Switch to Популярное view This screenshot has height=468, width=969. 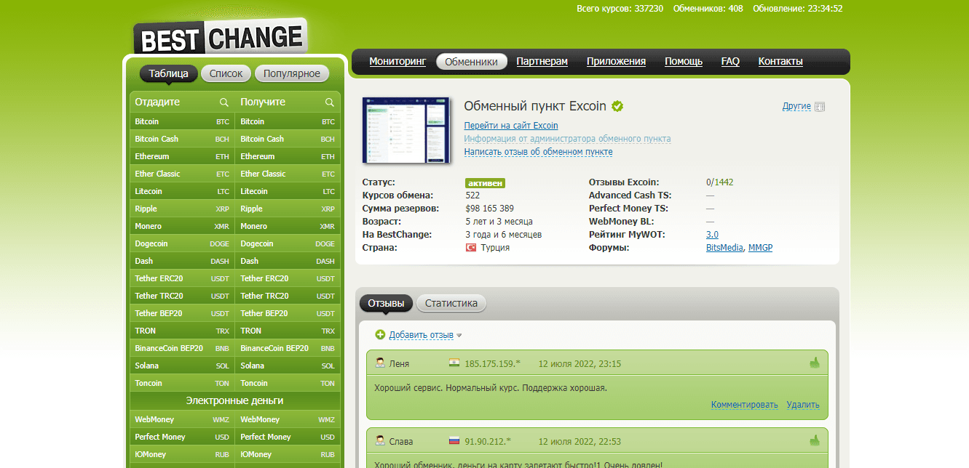pos(292,73)
